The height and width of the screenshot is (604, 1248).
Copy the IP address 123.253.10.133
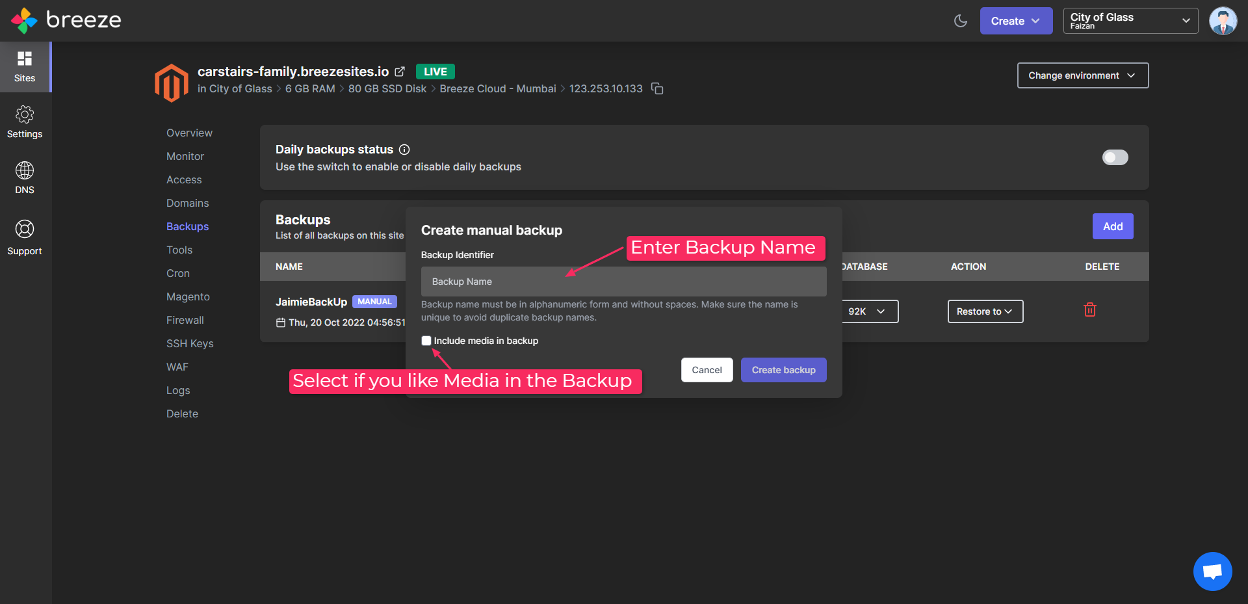(657, 88)
